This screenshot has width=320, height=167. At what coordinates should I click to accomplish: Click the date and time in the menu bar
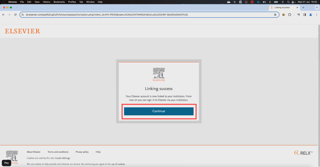307,2
